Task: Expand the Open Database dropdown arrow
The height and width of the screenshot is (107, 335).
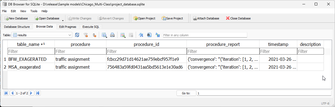Action: (x=63, y=19)
